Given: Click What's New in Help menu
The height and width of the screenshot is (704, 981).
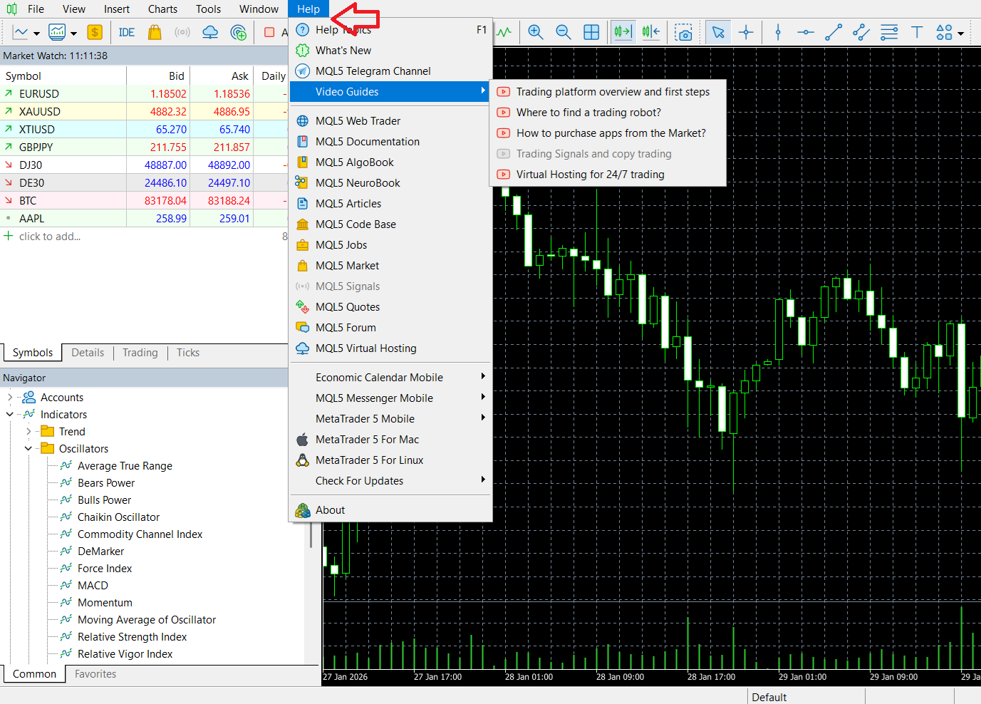Looking at the screenshot, I should tap(390, 51).
